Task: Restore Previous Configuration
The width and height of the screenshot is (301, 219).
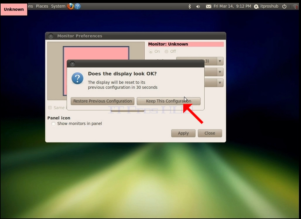Action: [102, 101]
